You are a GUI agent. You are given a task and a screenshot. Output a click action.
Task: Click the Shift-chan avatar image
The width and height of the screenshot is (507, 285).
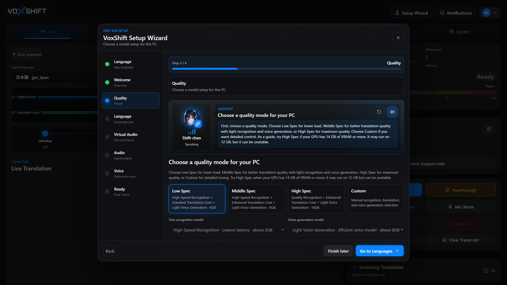[191, 118]
